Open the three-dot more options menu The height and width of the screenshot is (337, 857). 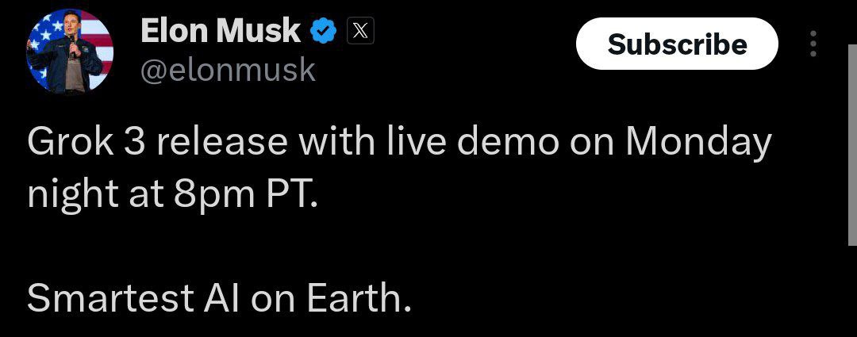tap(813, 44)
